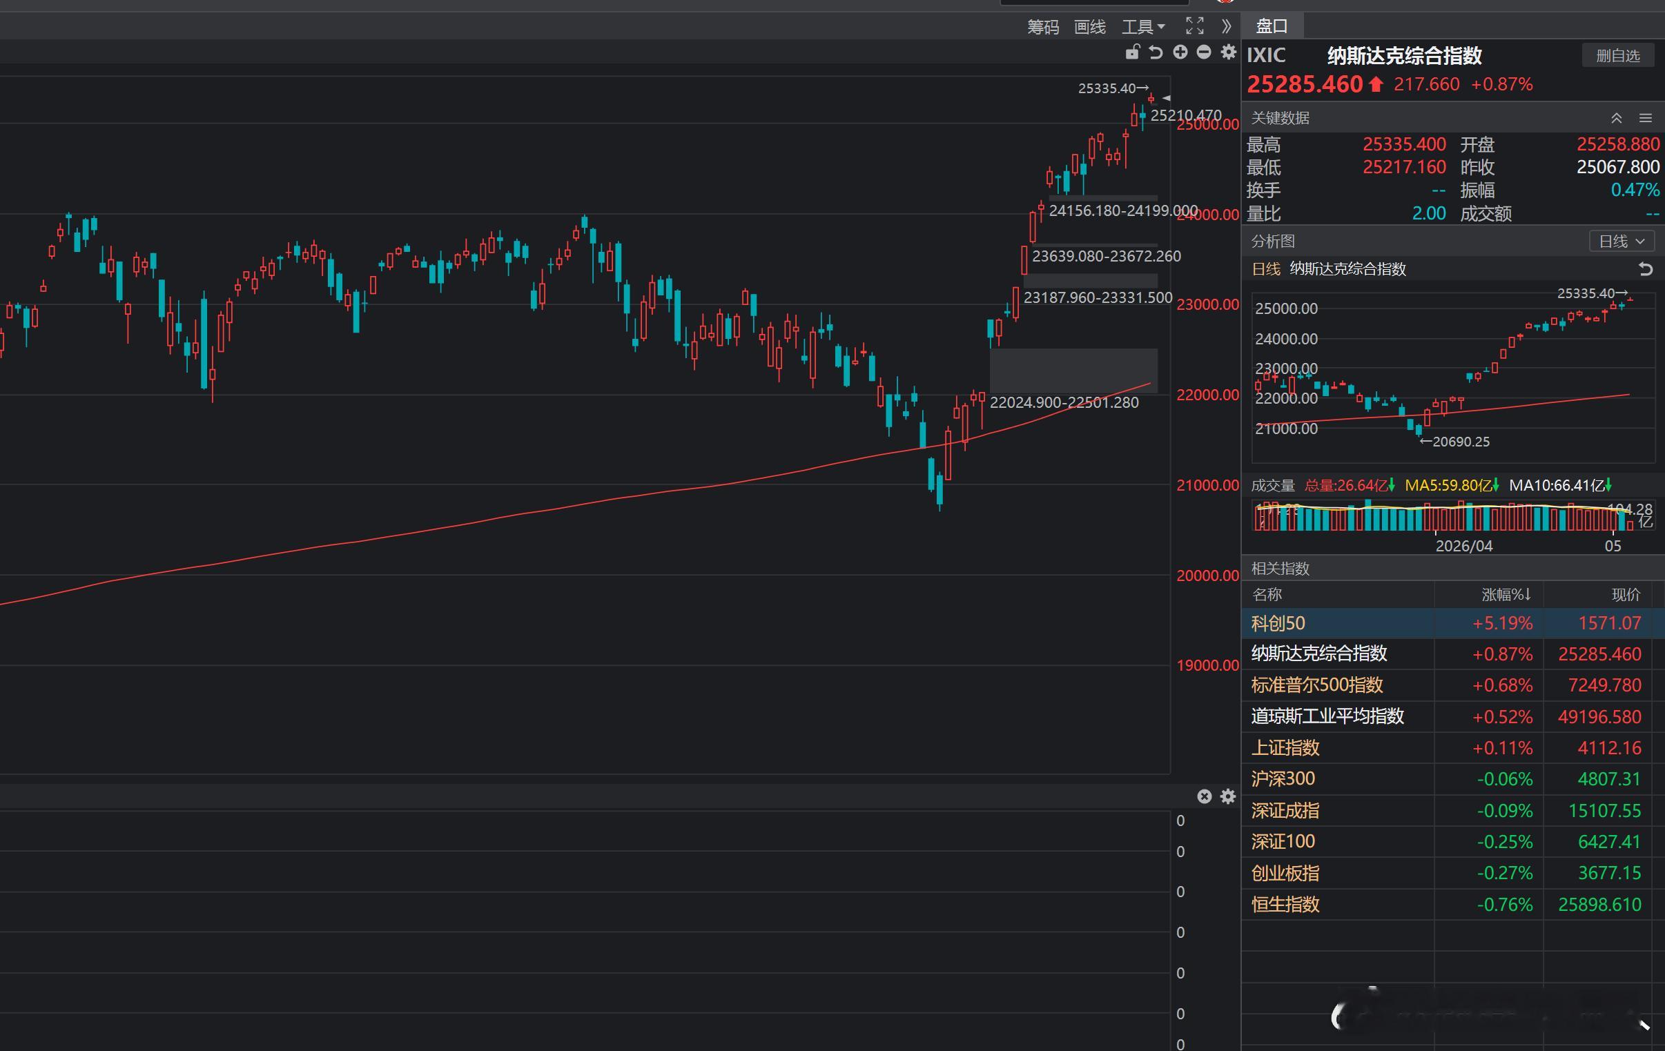Select the 深证成指 row
Screen dimensions: 1665x1051
(1452, 810)
